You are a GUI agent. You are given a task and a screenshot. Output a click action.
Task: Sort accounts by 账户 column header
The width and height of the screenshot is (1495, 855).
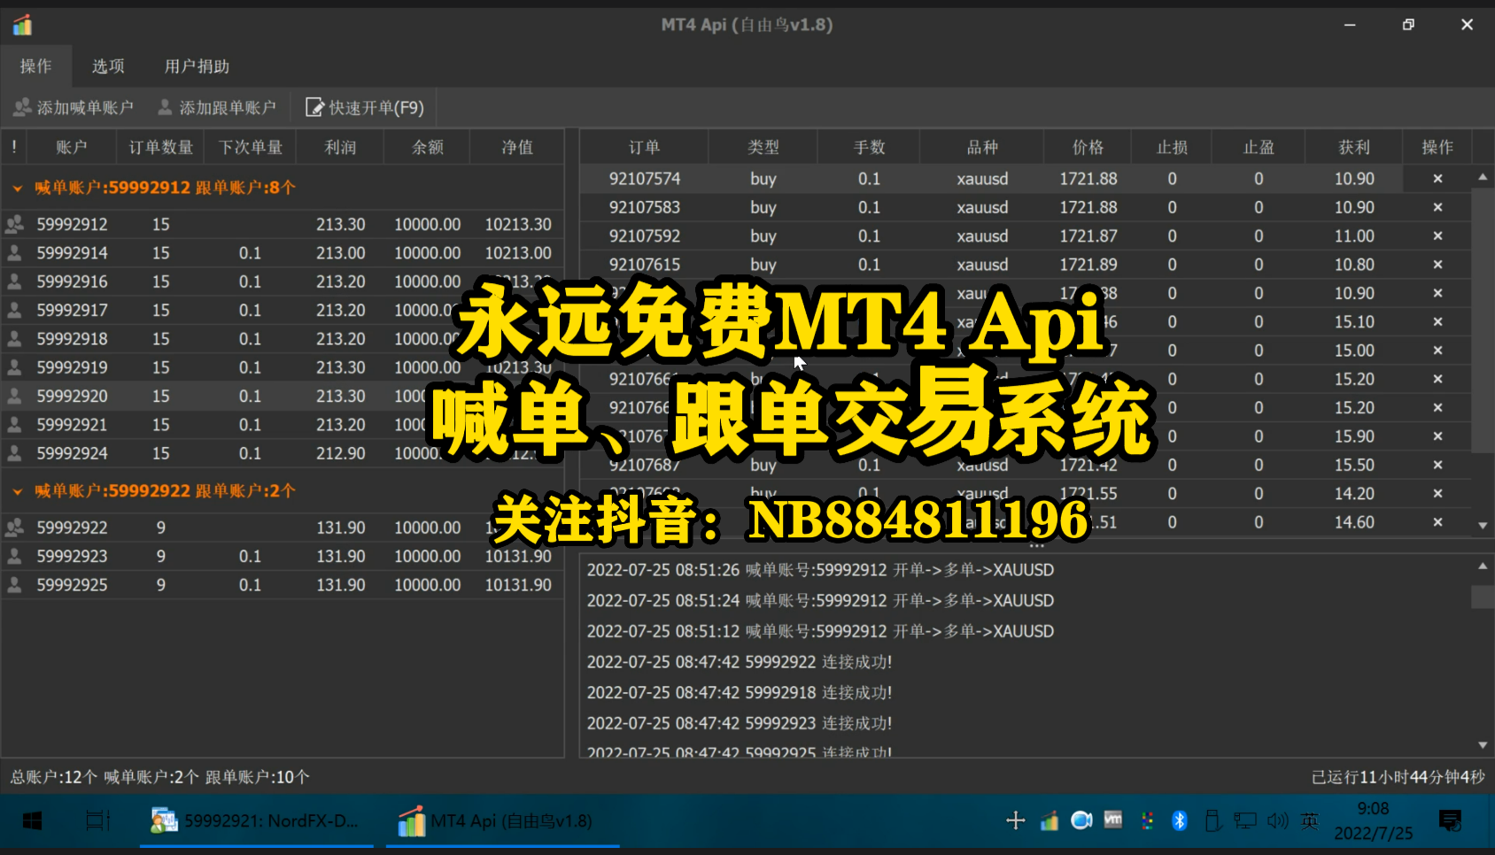[x=72, y=147]
